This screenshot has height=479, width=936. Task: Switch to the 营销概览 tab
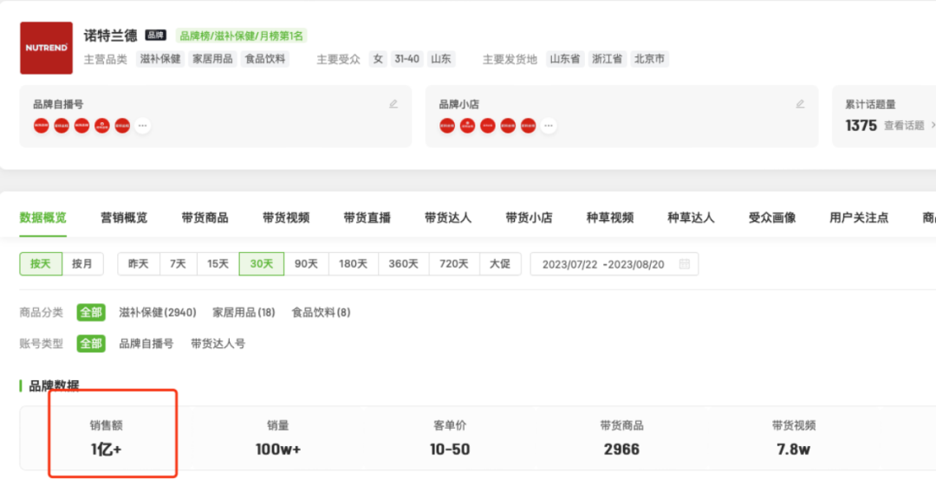124,217
